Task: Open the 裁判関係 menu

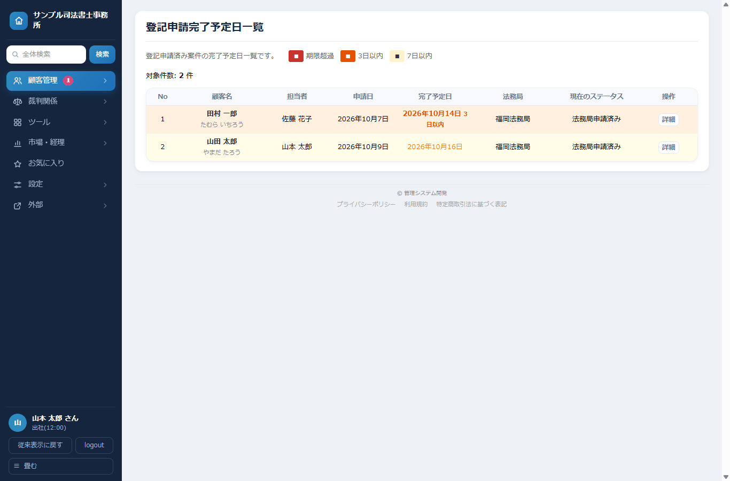Action: 61,102
